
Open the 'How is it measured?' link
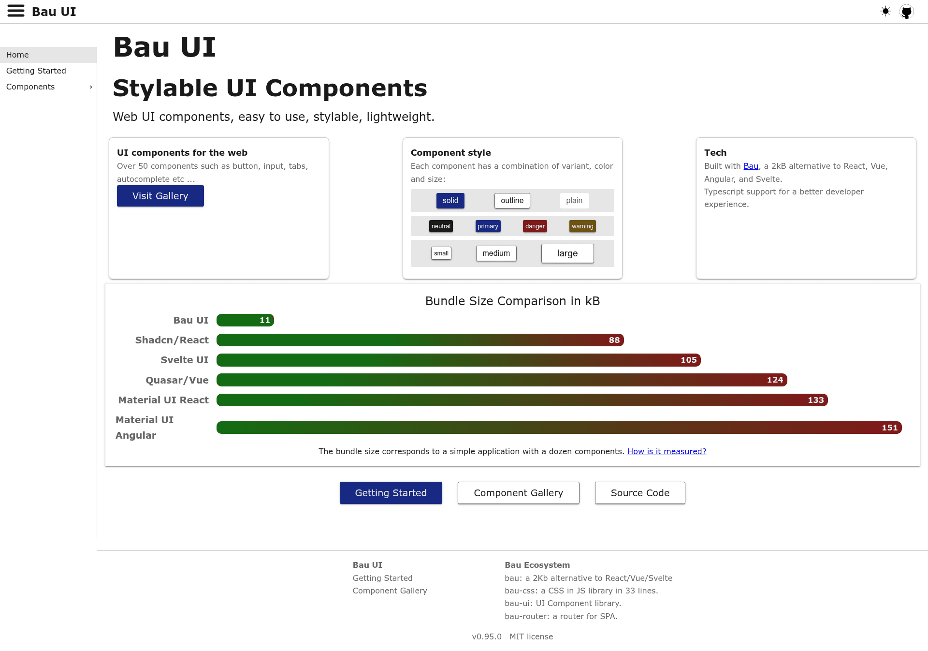tap(667, 451)
